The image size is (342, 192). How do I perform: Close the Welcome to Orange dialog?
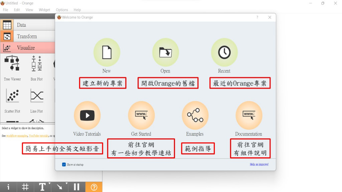(x=270, y=17)
